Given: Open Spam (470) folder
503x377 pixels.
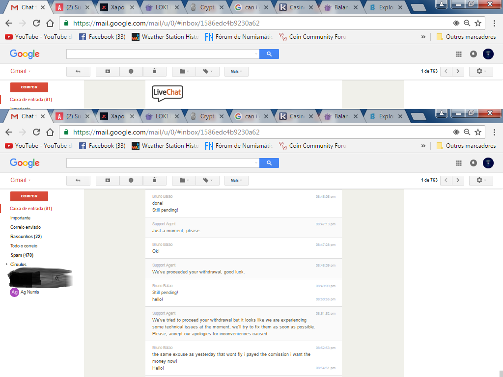Looking at the screenshot, I should [x=22, y=255].
